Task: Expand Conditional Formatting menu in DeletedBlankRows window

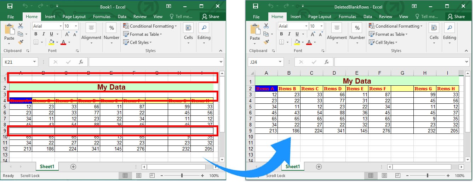Action: tap(396, 26)
